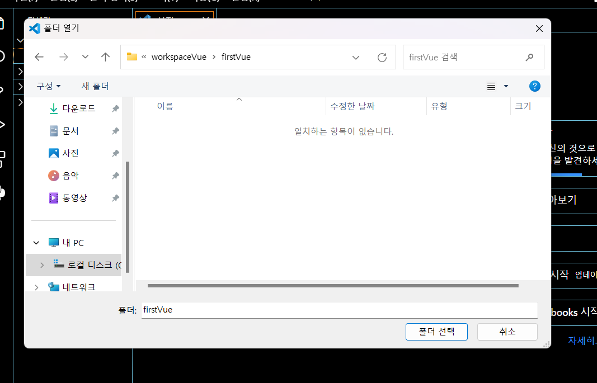Create a 새 폴더
This screenshot has width=597, height=383.
tap(95, 86)
